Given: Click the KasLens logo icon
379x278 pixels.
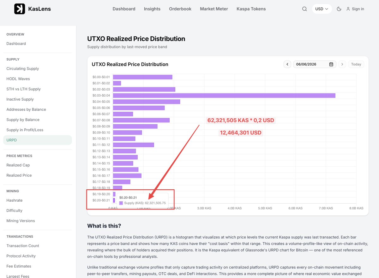Looking at the screenshot, I should point(20,9).
